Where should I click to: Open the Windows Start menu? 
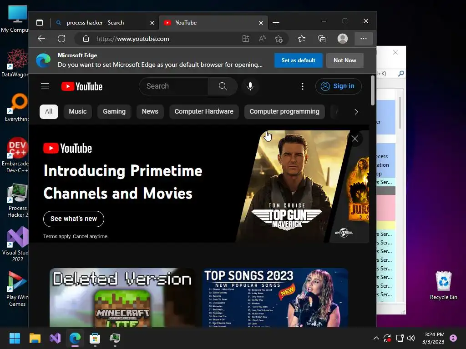[x=15, y=338]
